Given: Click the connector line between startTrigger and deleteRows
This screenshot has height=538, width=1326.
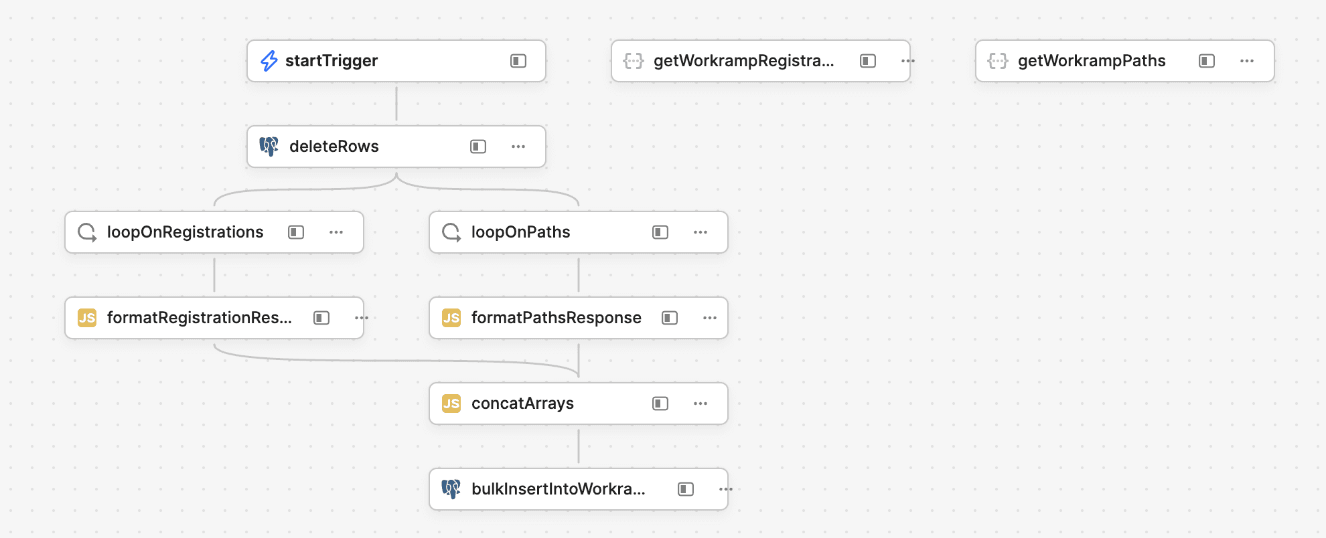Looking at the screenshot, I should [x=396, y=104].
